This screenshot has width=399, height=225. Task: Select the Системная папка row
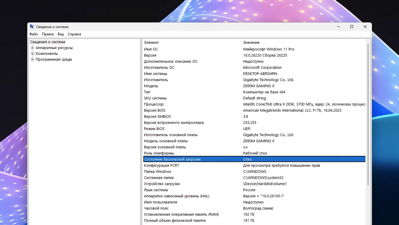pyautogui.click(x=254, y=178)
